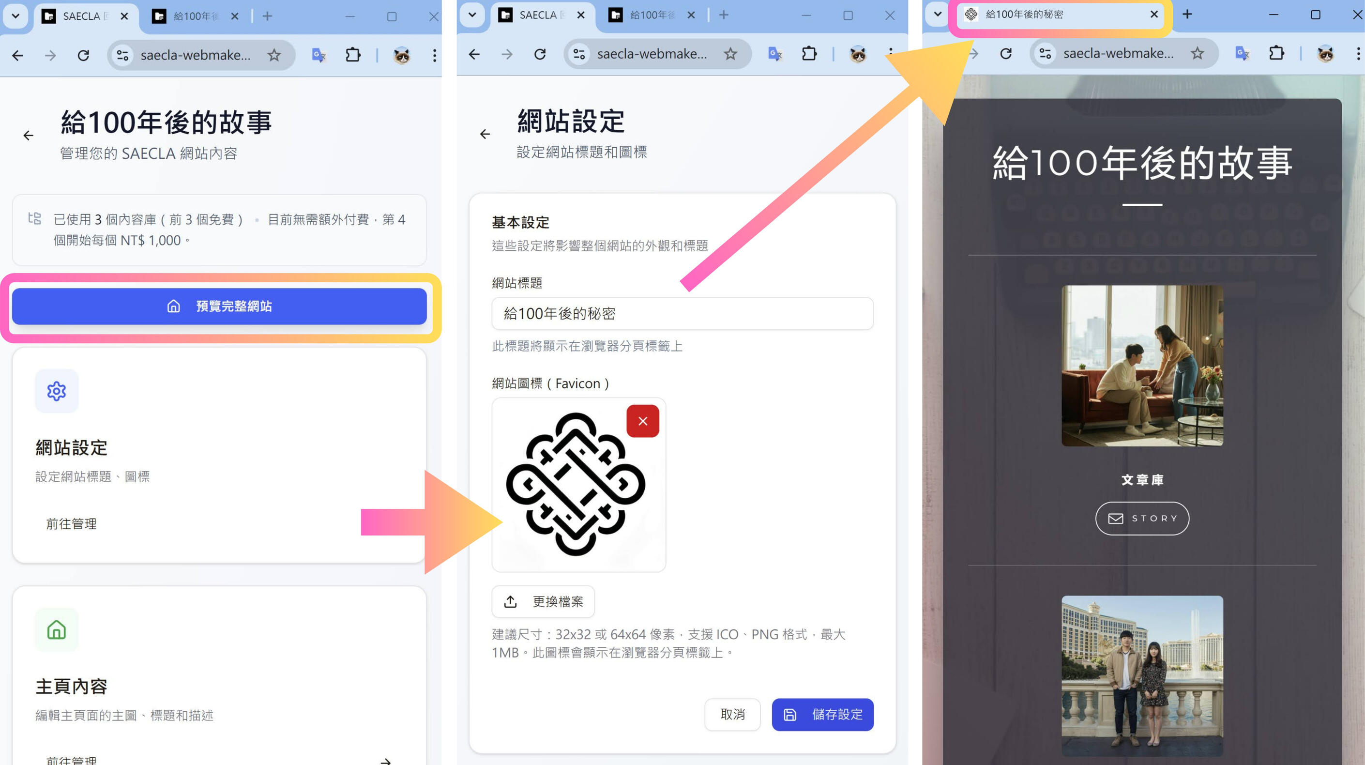Click the gear icon on site settings card
The image size is (1365, 765).
point(56,391)
